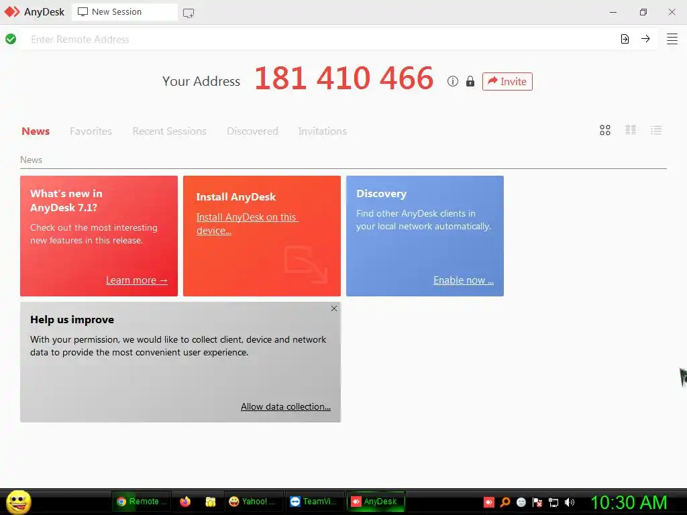Minimize the AnyDesk window
Viewport: 687px width, 515px height.
click(x=613, y=12)
